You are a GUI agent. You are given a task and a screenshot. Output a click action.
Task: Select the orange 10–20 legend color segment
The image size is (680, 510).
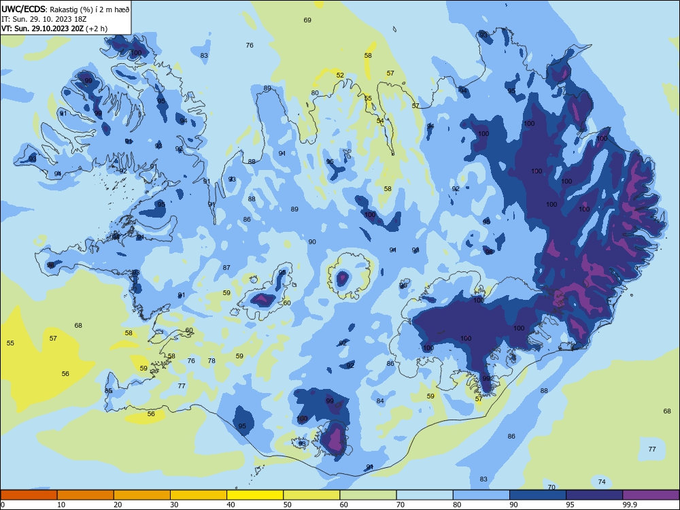tap(86, 495)
